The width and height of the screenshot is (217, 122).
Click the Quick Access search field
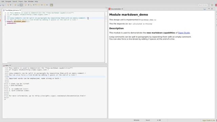(203, 5)
